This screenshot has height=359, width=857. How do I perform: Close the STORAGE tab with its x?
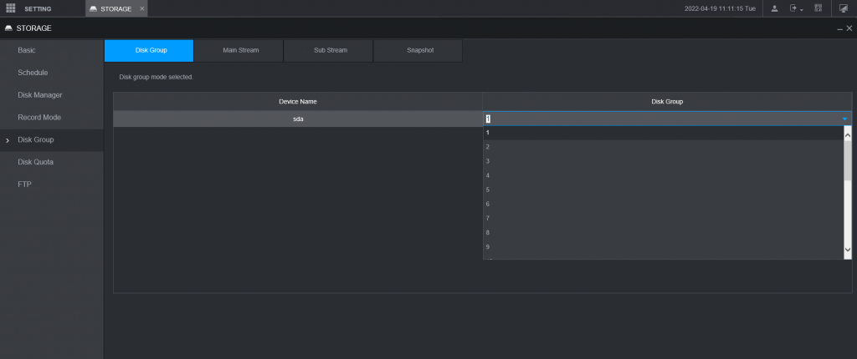(141, 8)
